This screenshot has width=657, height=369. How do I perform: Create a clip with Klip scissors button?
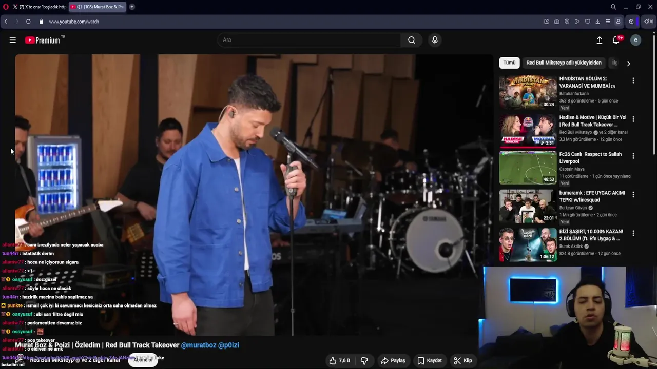point(462,361)
